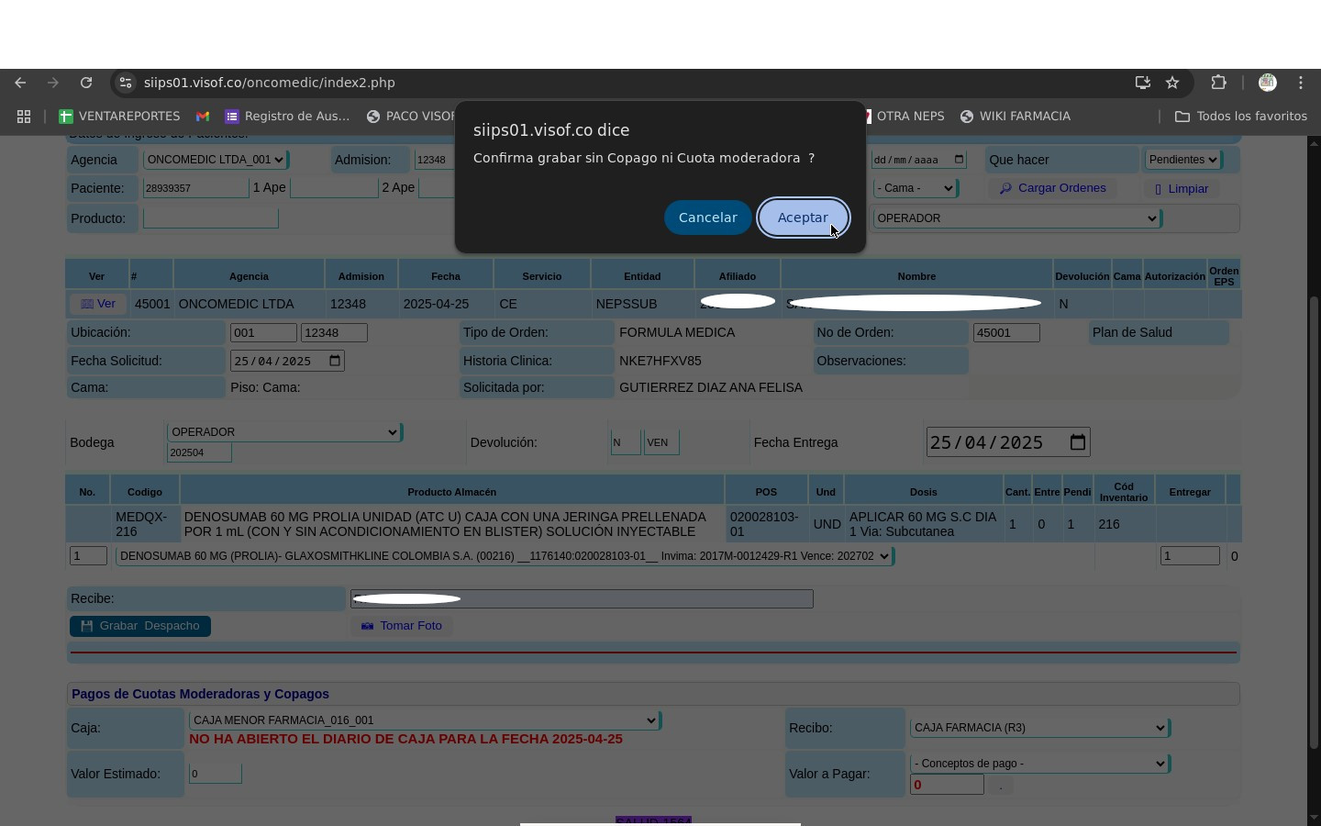The height and width of the screenshot is (826, 1321).
Task: Expand the Bodega OPERADOR dropdown
Action: coord(283,432)
